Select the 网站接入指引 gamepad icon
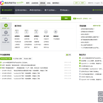The width and height of the screenshot is (103, 103). point(6,39)
